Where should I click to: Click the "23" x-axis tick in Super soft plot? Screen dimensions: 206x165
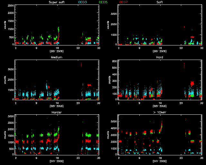click(x=78, y=48)
